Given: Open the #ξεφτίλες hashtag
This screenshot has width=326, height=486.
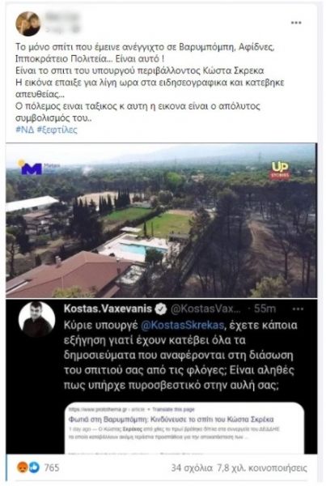Looking at the screenshot, I should pos(57,130).
